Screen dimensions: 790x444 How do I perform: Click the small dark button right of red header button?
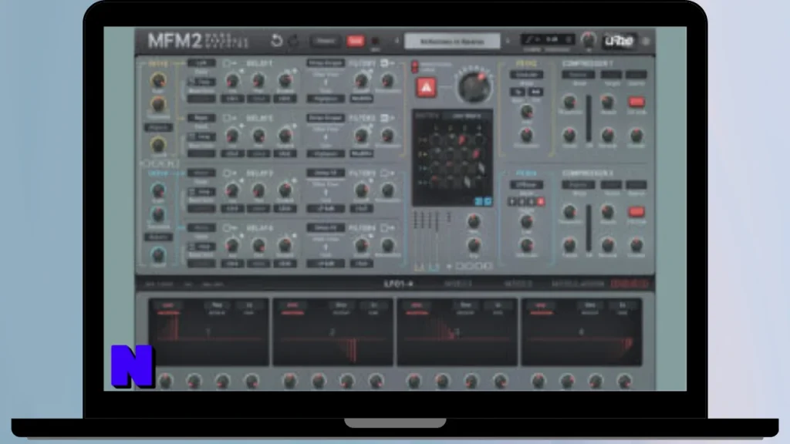coord(376,41)
